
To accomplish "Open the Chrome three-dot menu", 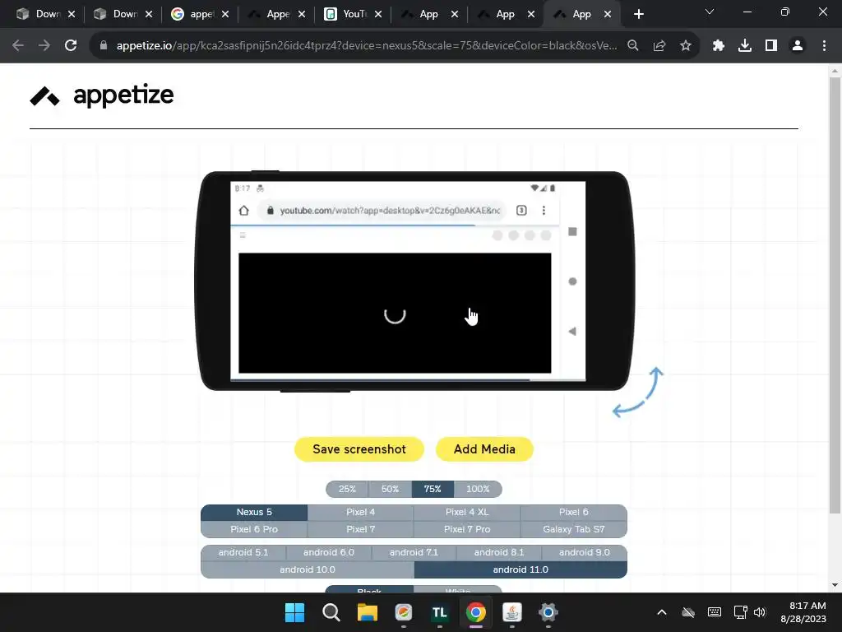I will pyautogui.click(x=824, y=46).
